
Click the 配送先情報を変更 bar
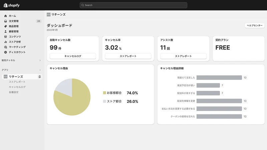click(219, 101)
